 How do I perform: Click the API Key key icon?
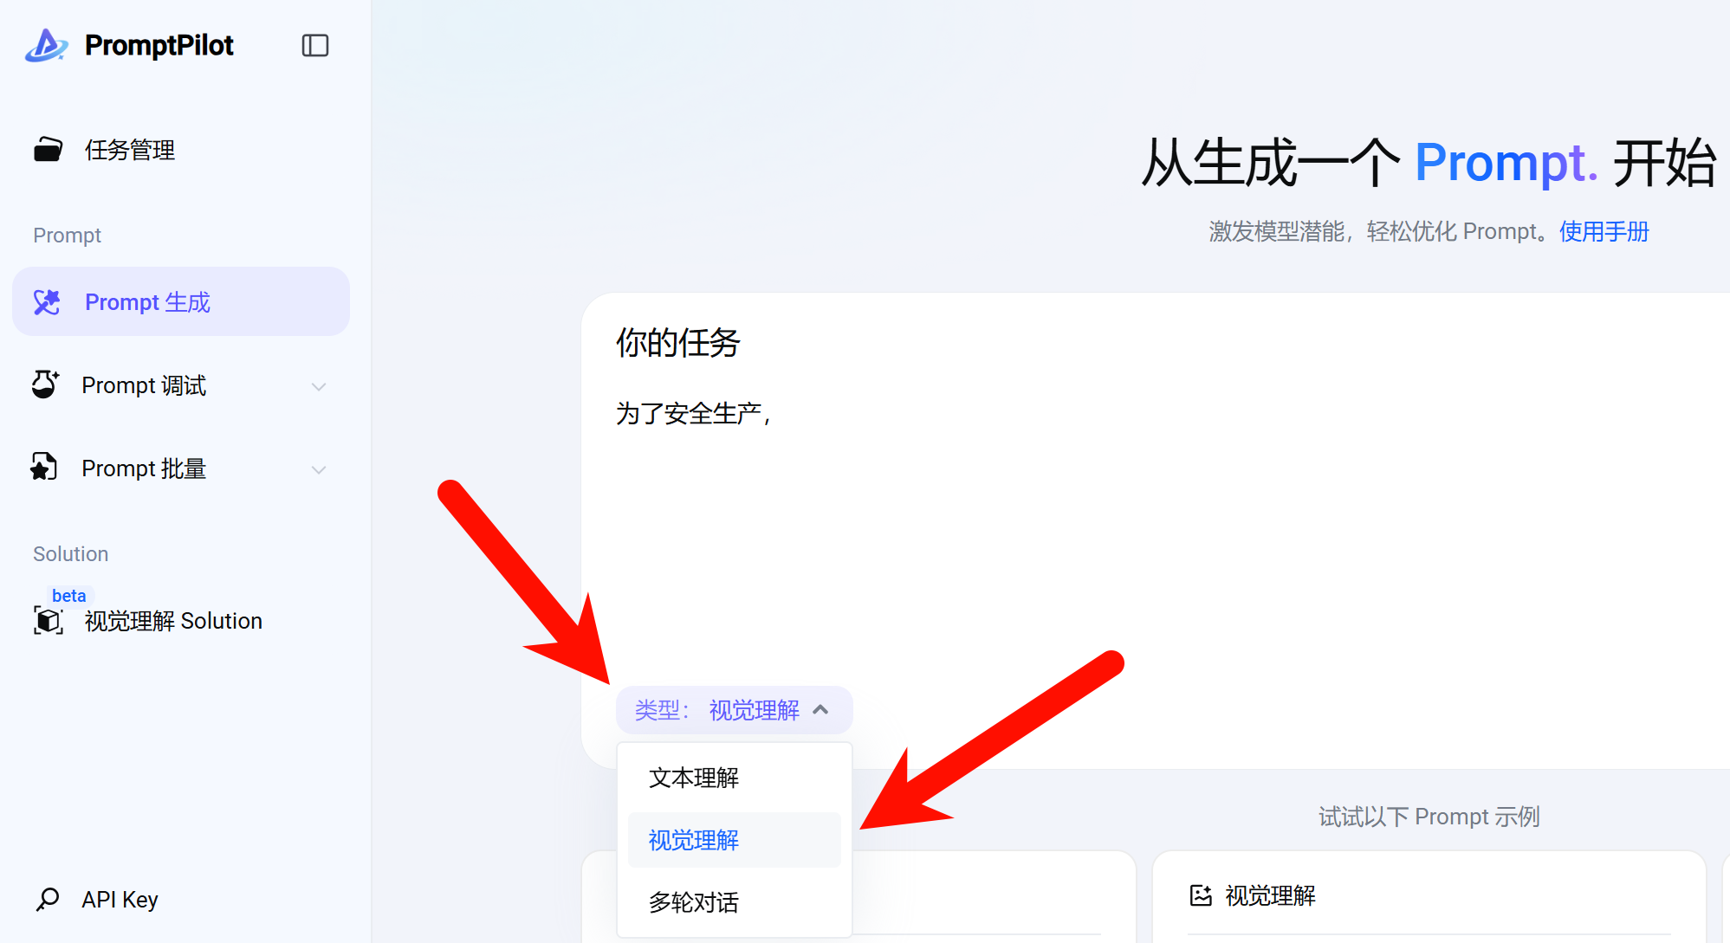48,900
